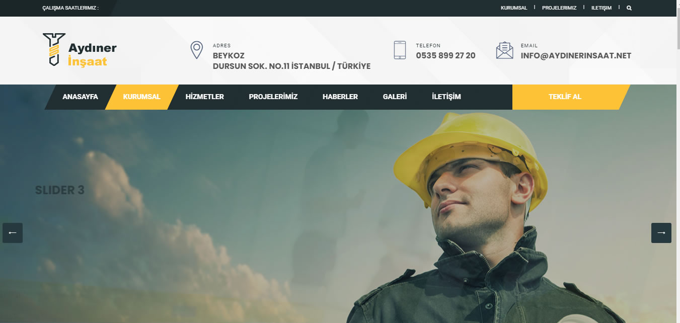Click the search magnifier icon
Viewport: 680px width, 323px height.
coord(629,8)
